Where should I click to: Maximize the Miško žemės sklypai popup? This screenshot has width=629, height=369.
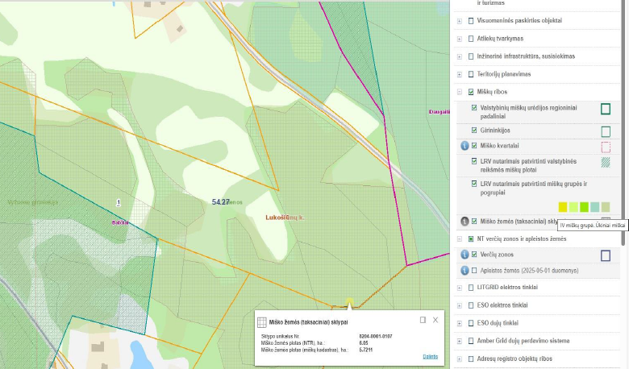(x=423, y=320)
